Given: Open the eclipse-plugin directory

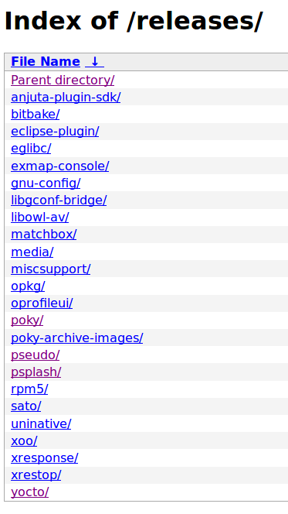Looking at the screenshot, I should pos(55,132).
